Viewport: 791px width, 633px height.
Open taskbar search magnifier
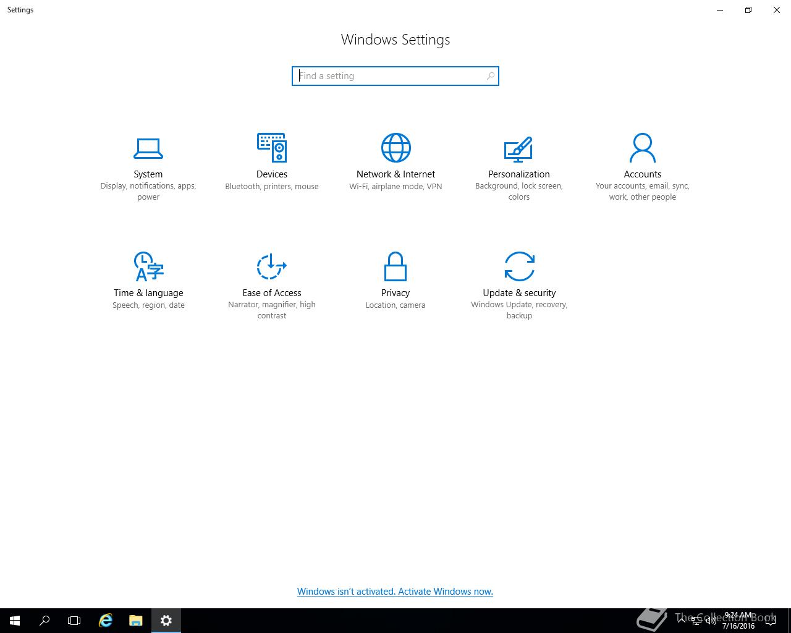pos(44,621)
